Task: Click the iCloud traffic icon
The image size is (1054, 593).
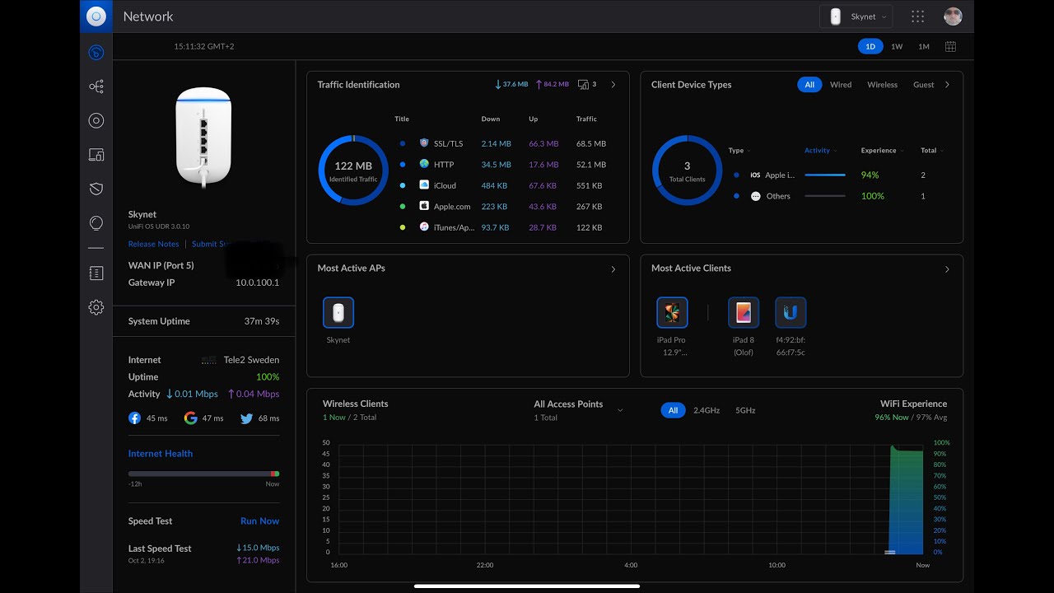Action: click(424, 185)
